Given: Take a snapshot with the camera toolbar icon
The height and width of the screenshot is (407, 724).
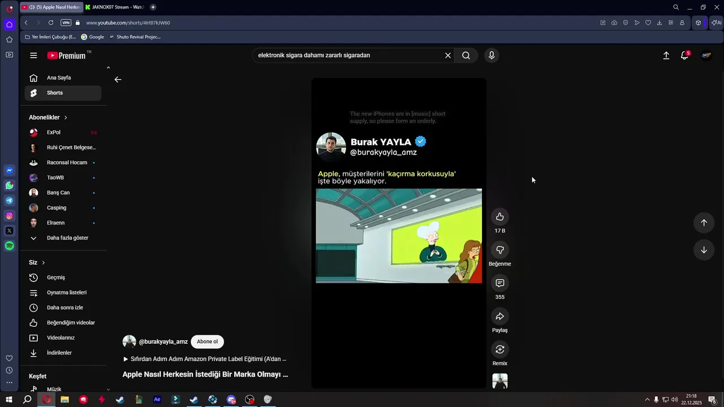Looking at the screenshot, I should (x=614, y=23).
